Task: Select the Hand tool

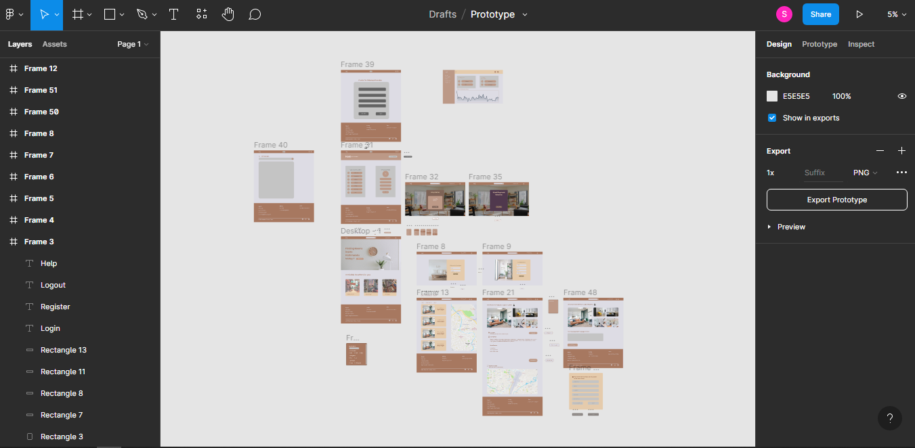Action: 228,14
